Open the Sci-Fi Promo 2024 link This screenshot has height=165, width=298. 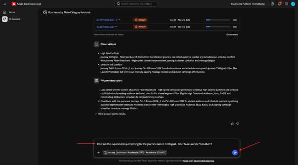point(105,27)
